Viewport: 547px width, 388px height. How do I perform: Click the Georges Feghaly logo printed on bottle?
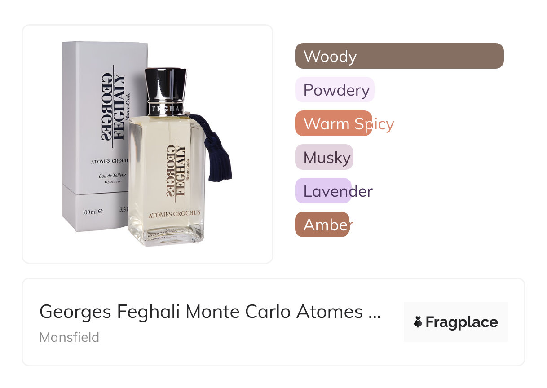178,168
